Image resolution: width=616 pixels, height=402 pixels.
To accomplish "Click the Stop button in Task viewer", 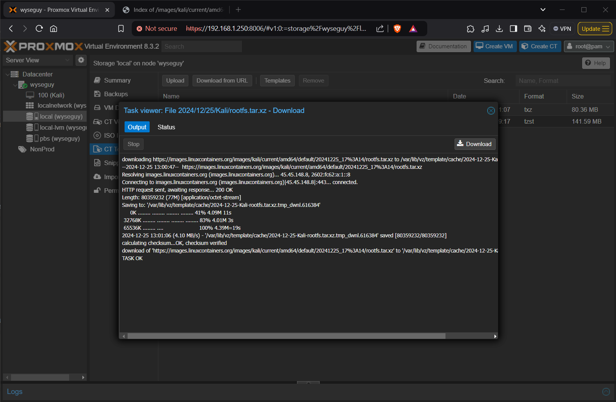I will (133, 144).
